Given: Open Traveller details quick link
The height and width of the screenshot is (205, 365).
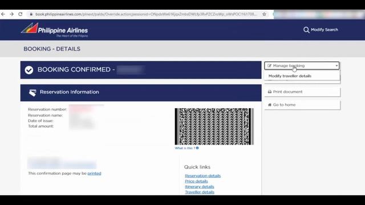Looking at the screenshot, I should [x=200, y=192].
